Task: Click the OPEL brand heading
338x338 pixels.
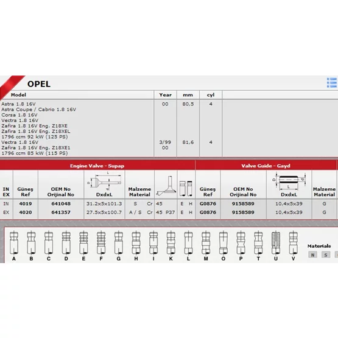Action: point(39,84)
